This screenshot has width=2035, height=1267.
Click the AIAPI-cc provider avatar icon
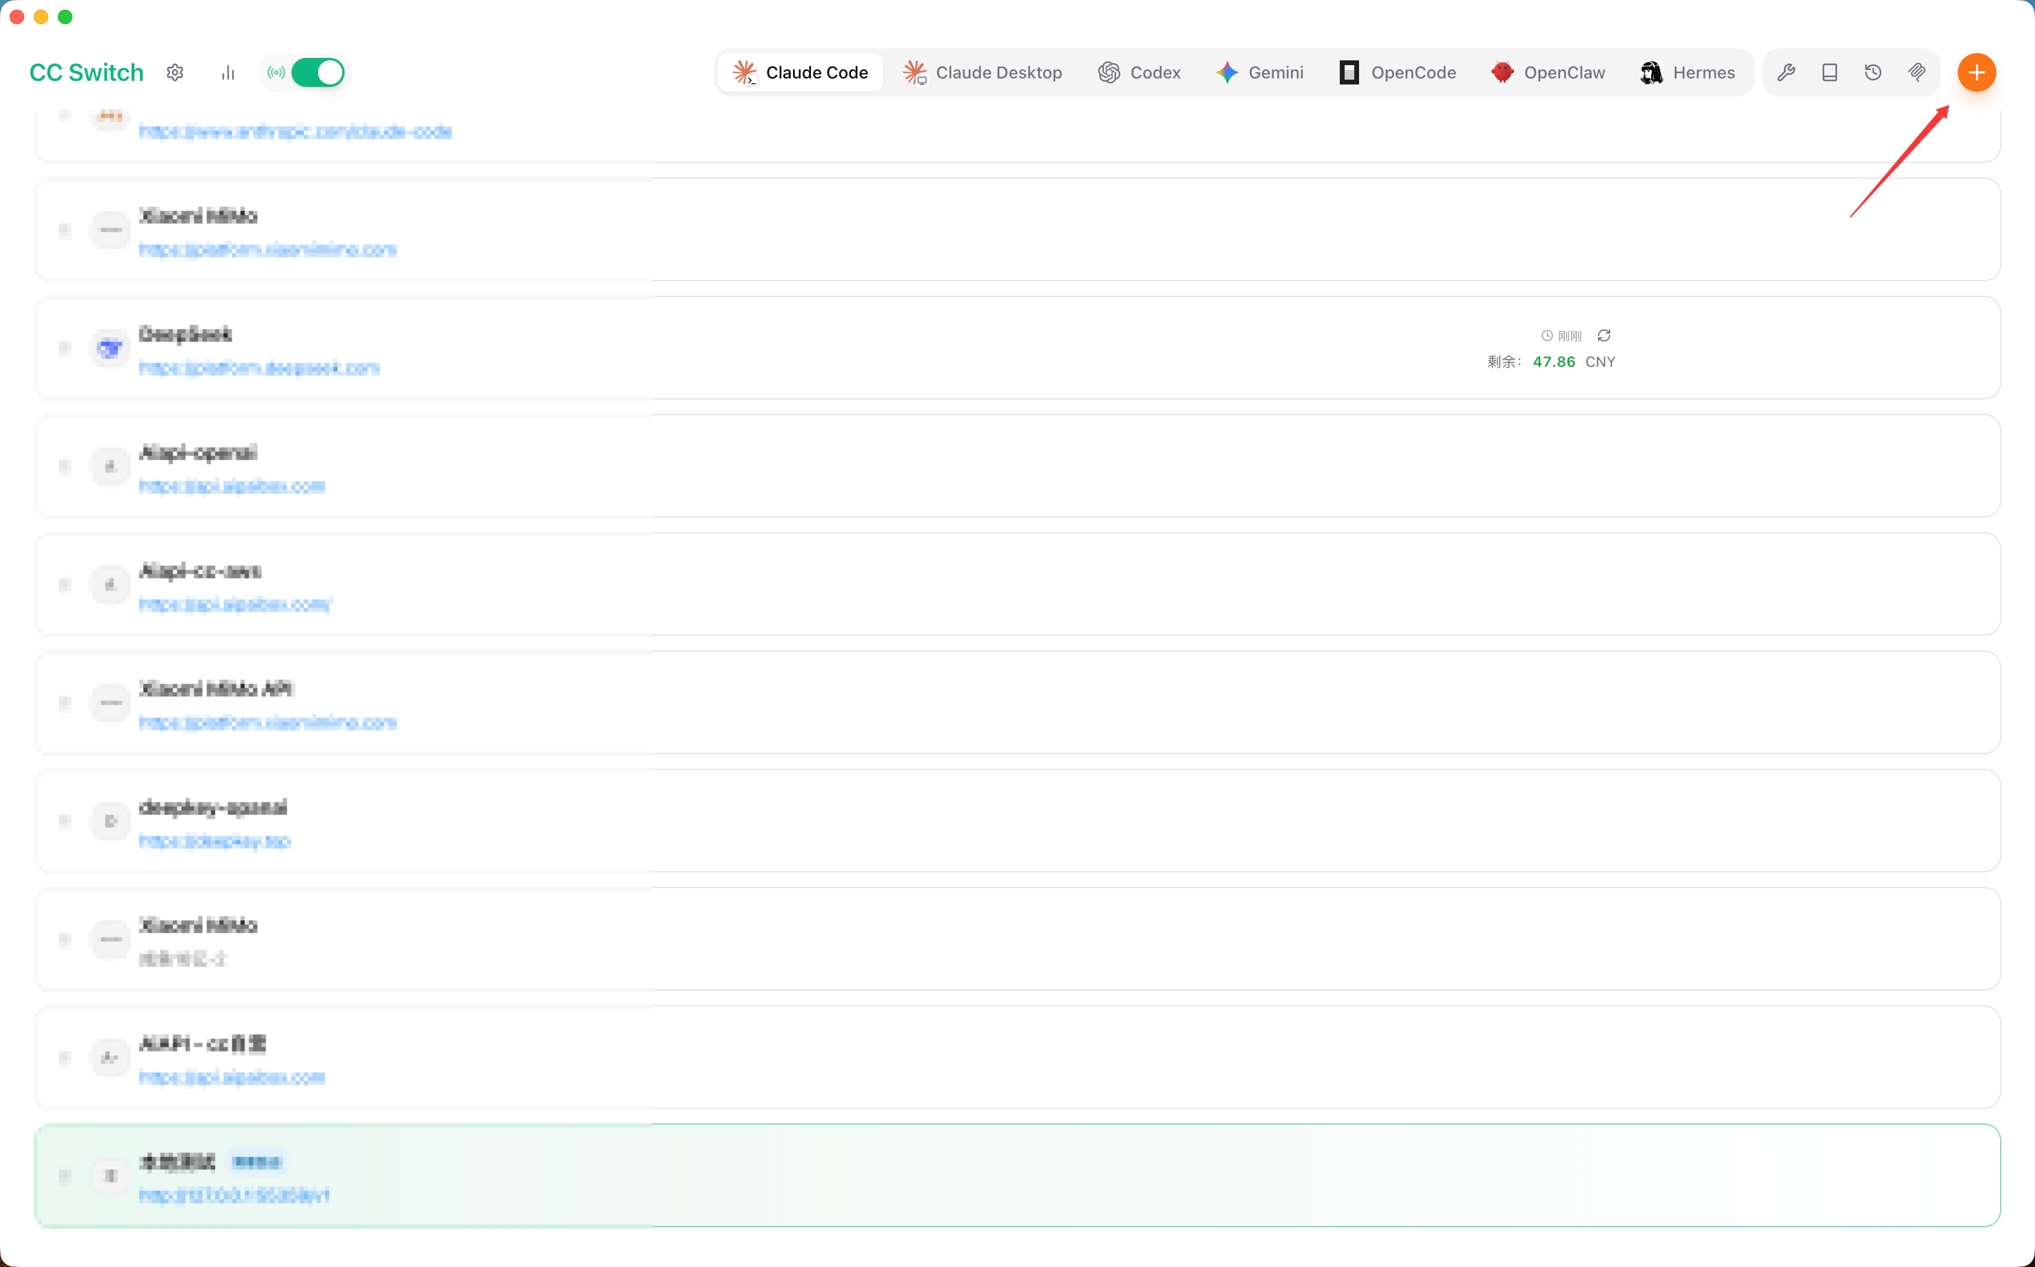(110, 1058)
